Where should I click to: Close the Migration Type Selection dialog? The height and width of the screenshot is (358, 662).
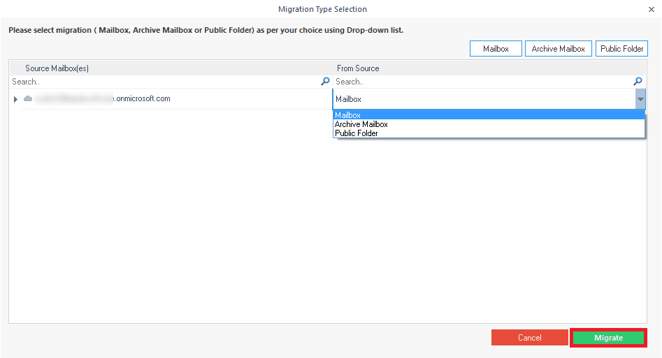click(652, 9)
